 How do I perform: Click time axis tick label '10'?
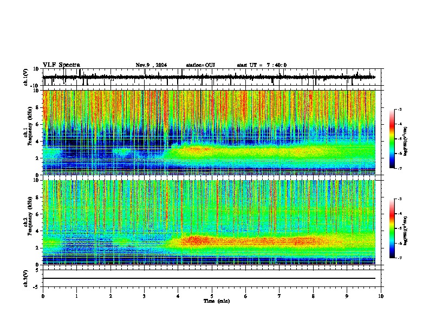381,296
